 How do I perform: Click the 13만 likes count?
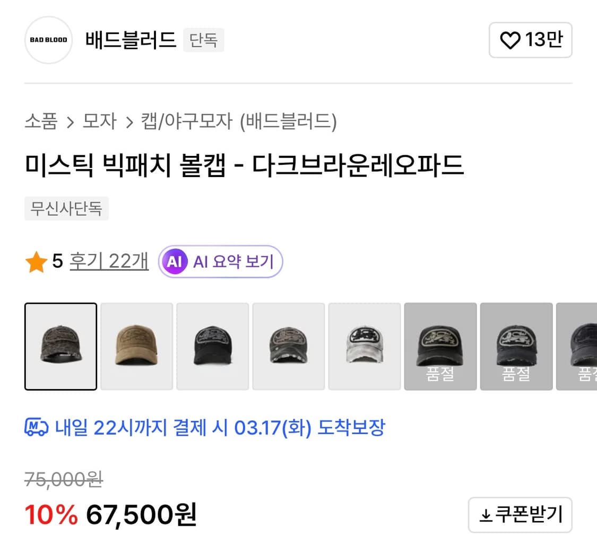point(543,40)
